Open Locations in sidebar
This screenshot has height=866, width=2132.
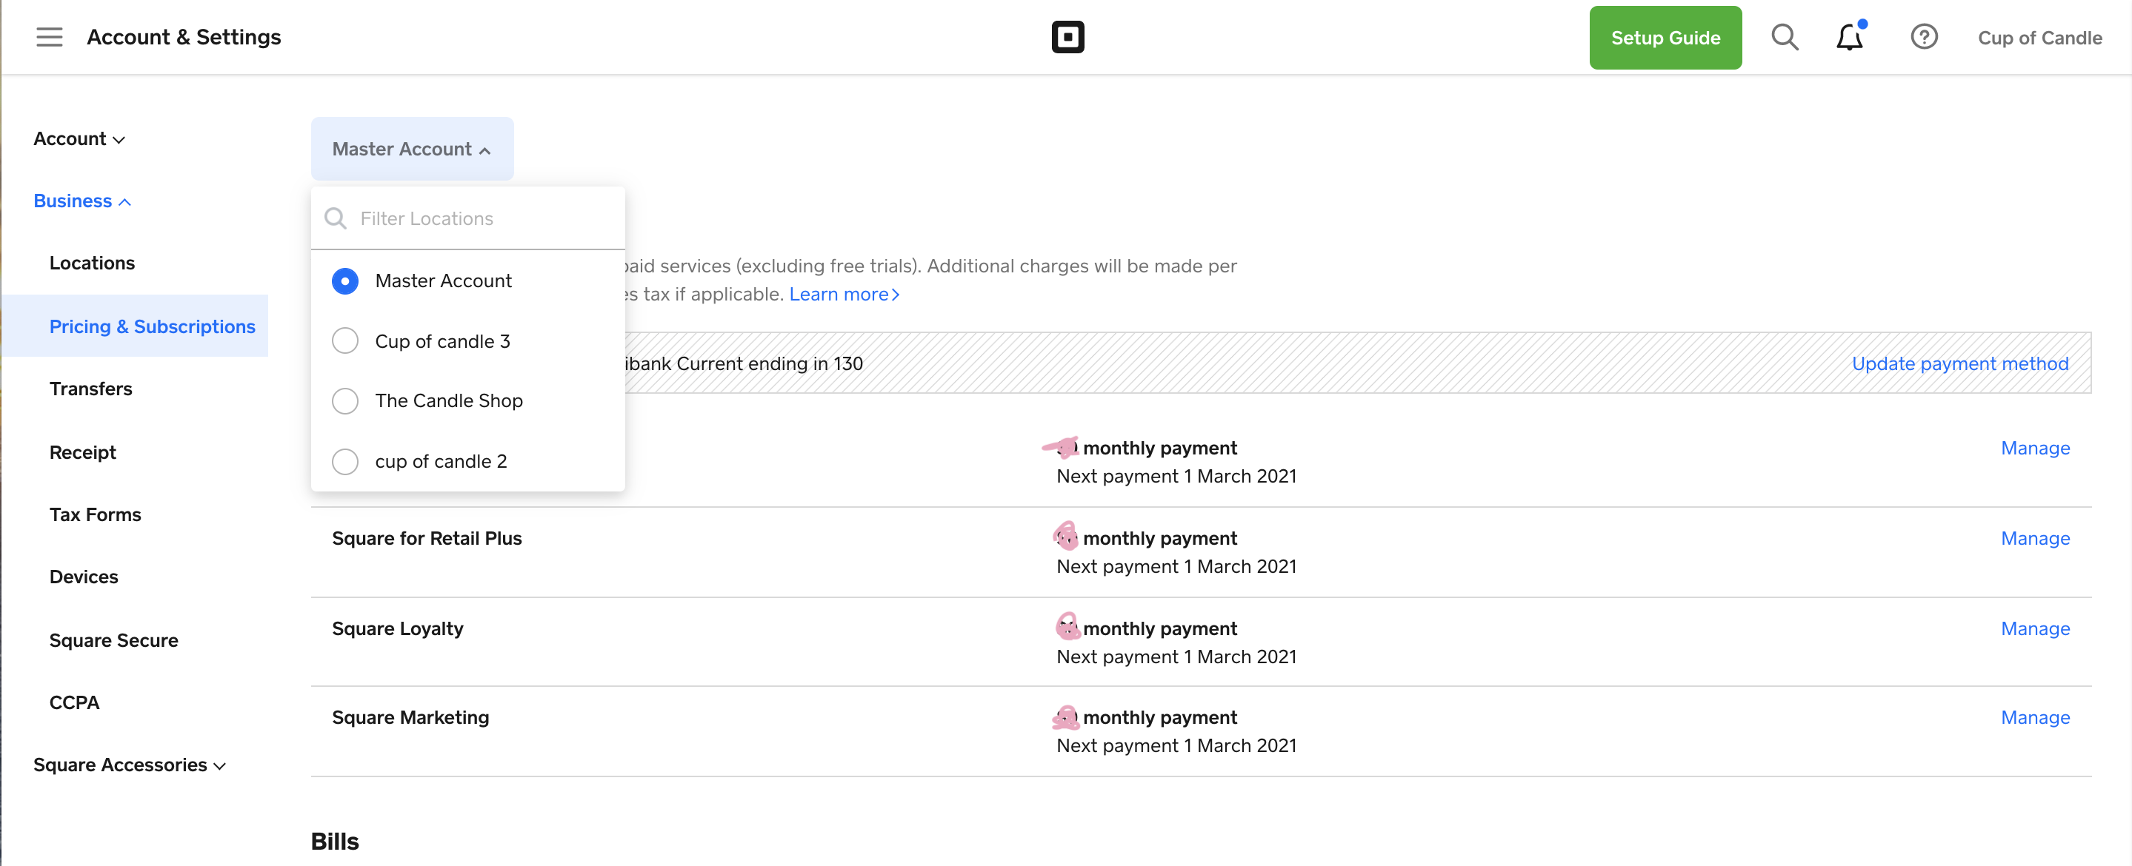pyautogui.click(x=92, y=263)
